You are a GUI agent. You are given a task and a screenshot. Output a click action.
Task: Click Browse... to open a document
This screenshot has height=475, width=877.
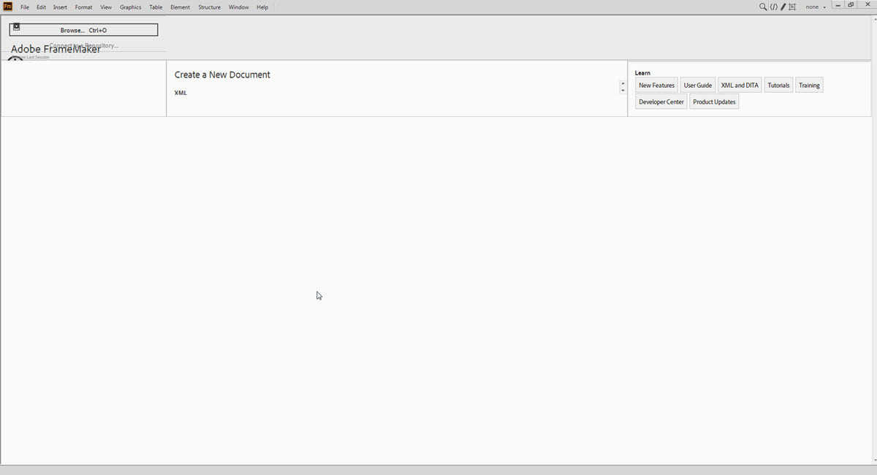coord(71,30)
